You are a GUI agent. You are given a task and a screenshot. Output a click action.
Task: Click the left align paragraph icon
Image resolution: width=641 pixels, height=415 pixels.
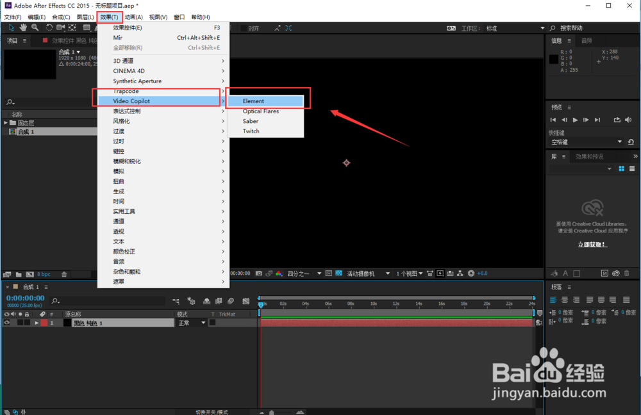tap(553, 300)
